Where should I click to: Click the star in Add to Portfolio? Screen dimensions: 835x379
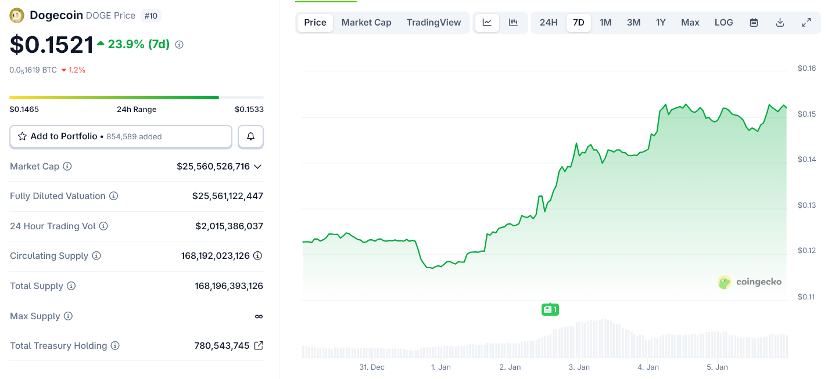(22, 136)
